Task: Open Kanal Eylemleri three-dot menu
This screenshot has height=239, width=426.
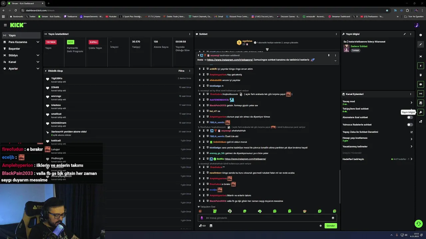Action: point(411,94)
